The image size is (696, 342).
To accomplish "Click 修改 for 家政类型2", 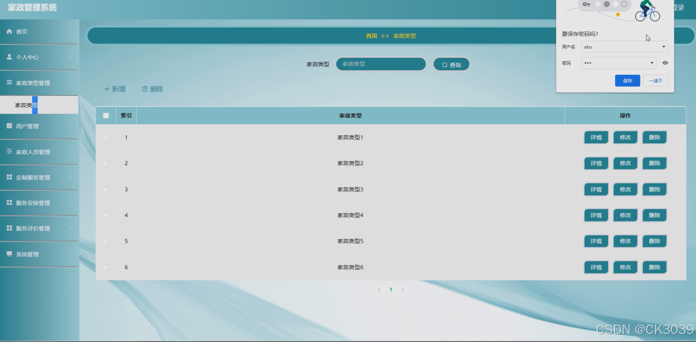I will 625,163.
